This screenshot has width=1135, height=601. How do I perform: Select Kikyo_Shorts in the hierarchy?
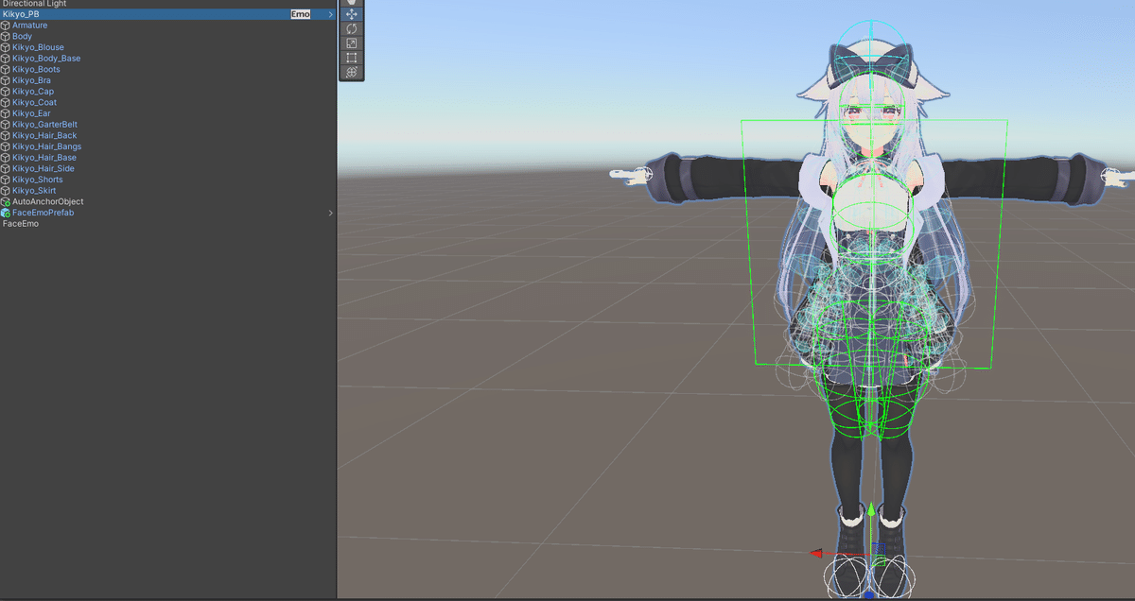(38, 180)
